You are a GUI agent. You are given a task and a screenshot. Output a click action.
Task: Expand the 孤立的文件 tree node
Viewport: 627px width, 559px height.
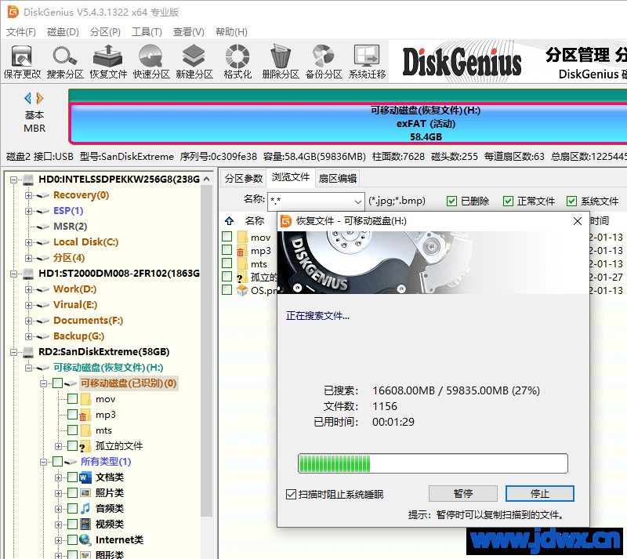pos(58,447)
